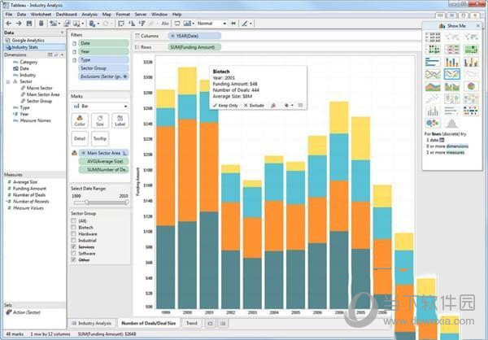Click the Main Sector Area color pill
488x340 pixels.
point(103,153)
